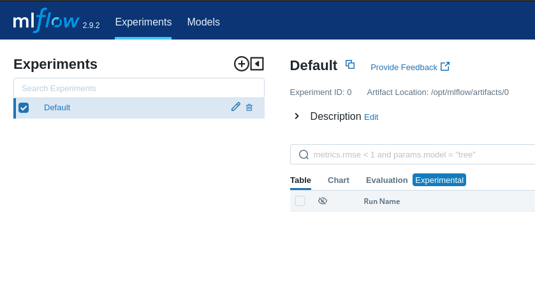
Task: Open the Models tab
Action: (x=203, y=22)
